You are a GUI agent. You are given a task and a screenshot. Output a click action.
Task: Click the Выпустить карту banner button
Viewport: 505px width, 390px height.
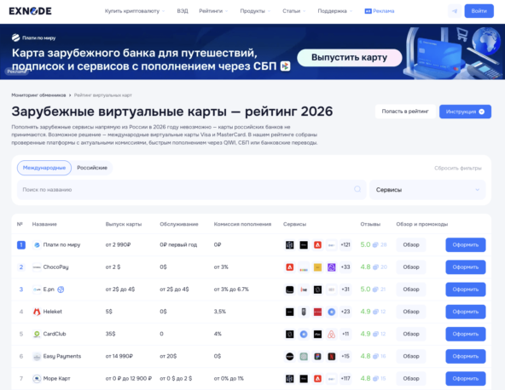[x=350, y=58]
